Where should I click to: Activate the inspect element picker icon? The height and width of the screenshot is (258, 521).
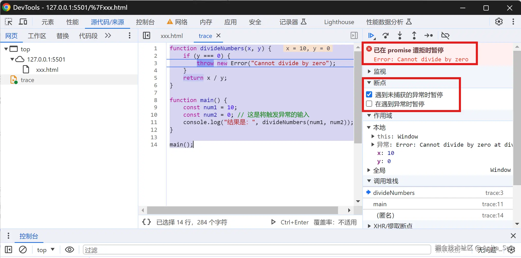click(x=8, y=22)
